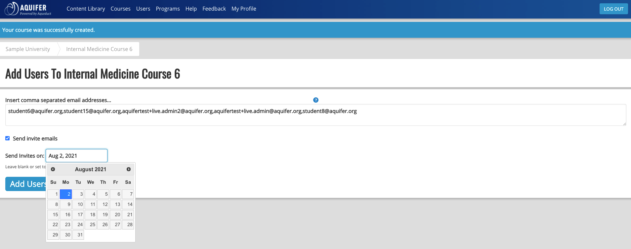Click the August 2021 calendar title
Screen dimensions: 631x249
point(91,169)
